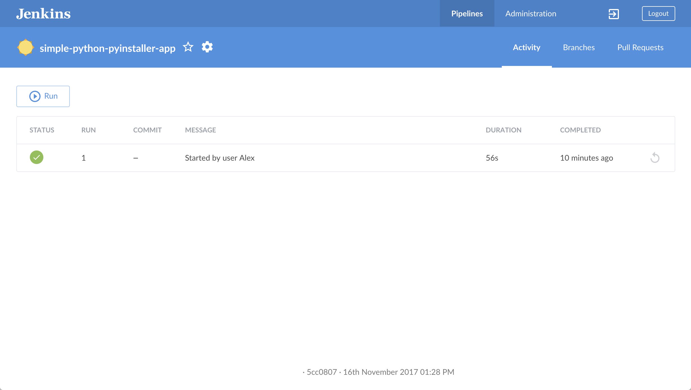
Task: Switch to the Branches tab
Action: coord(579,47)
